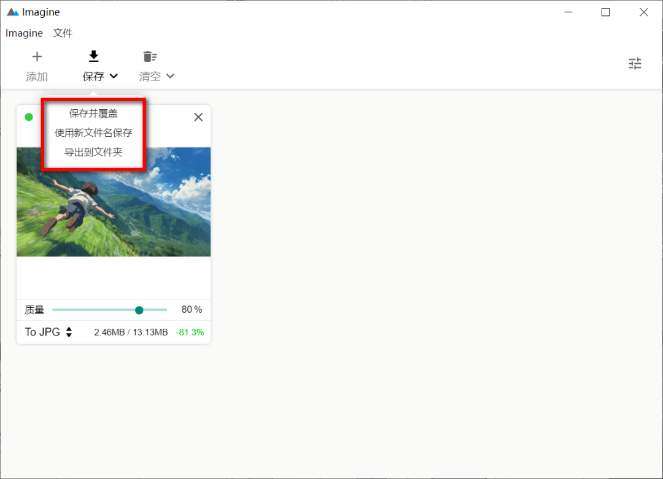Choose 使用新文件名保存 option
This screenshot has width=663, height=479.
pyautogui.click(x=93, y=132)
